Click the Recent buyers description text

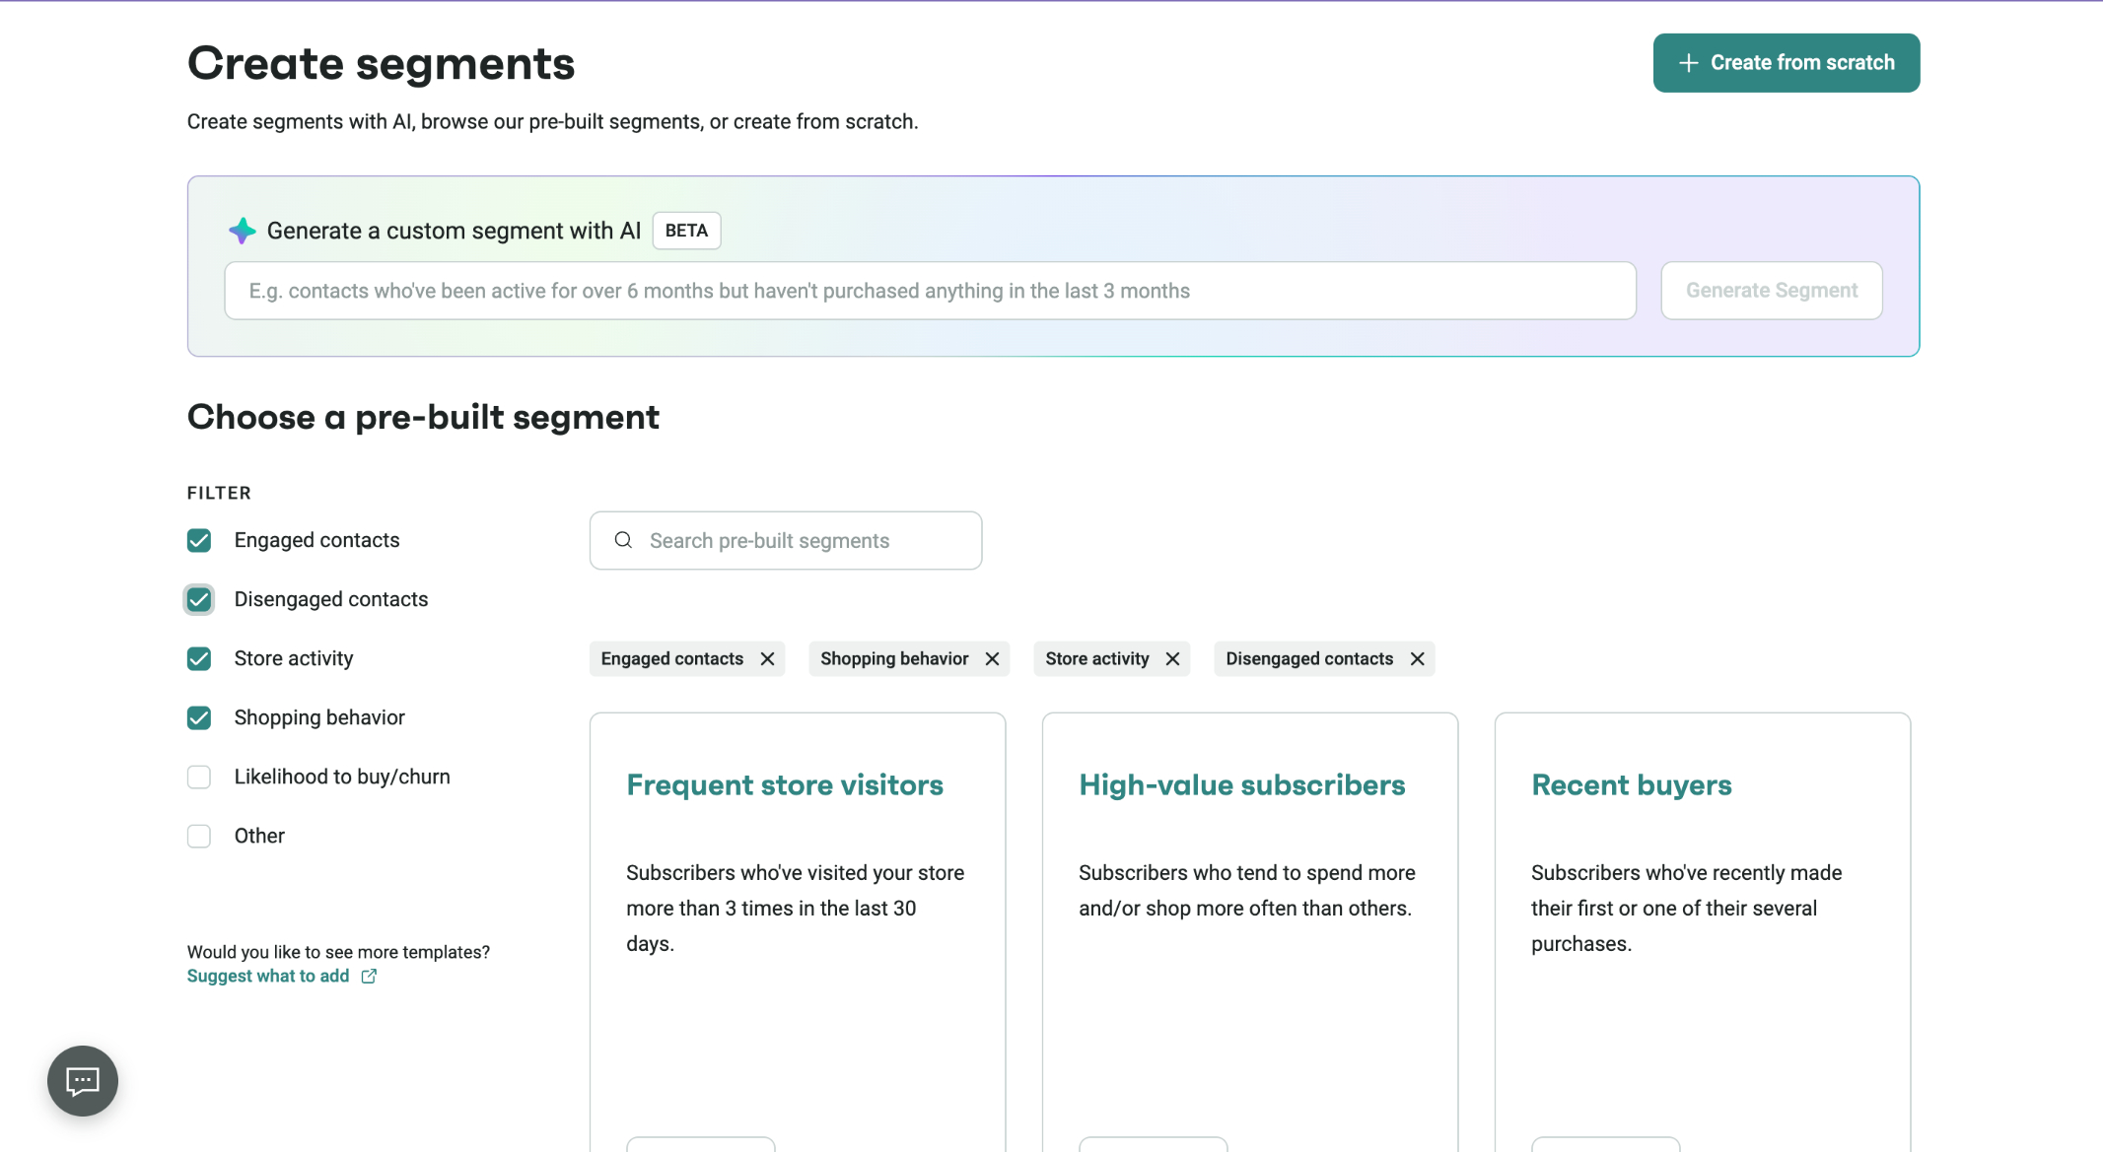[x=1686, y=908]
